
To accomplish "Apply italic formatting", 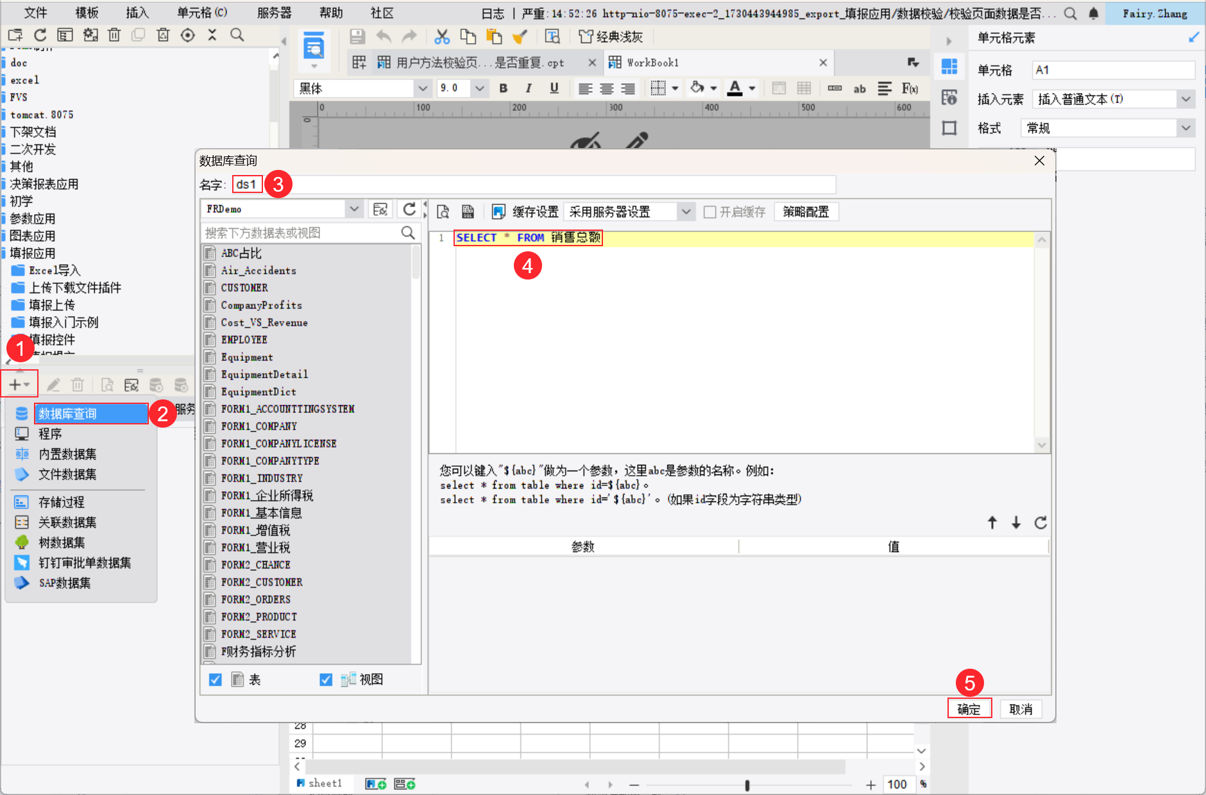I will pyautogui.click(x=529, y=88).
